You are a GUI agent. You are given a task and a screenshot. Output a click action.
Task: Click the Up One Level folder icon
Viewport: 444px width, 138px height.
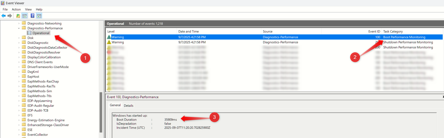point(18,16)
